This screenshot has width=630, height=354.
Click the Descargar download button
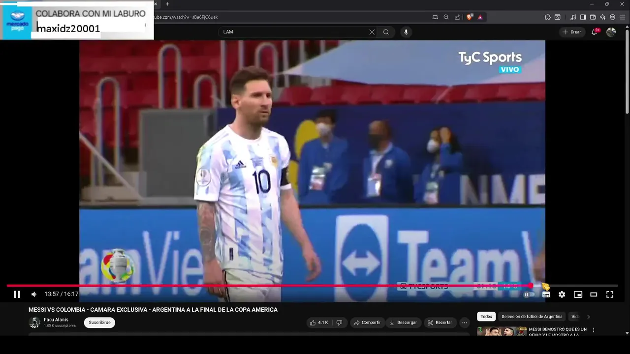[x=403, y=323]
